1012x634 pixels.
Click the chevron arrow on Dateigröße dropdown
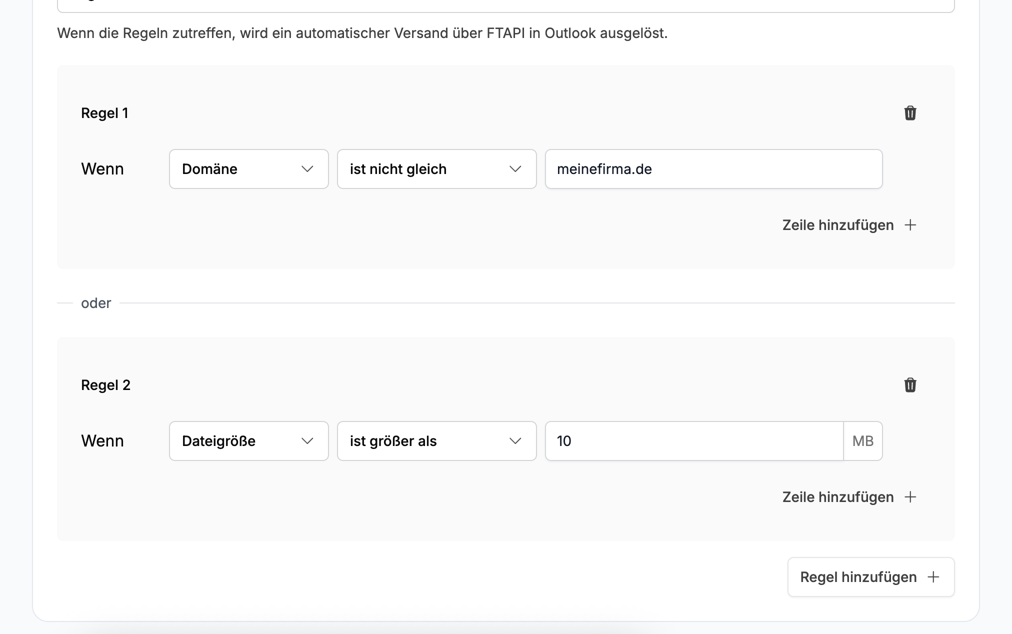click(x=307, y=441)
